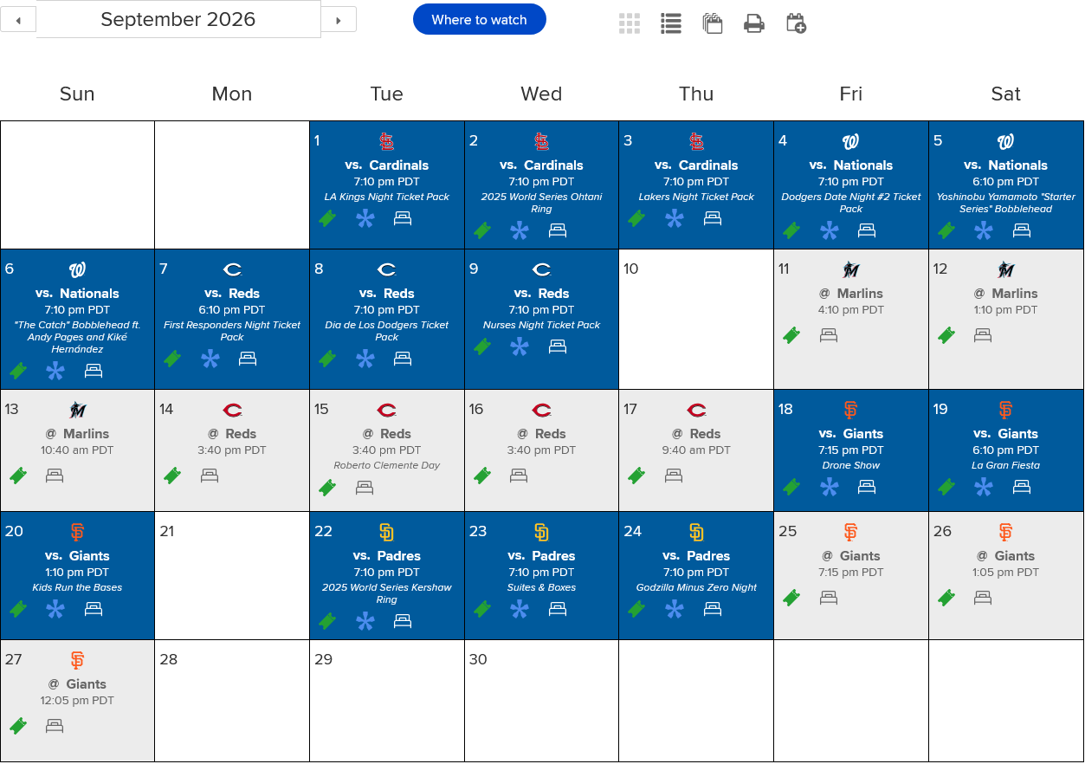This screenshot has width=1085, height=764.
Task: Click promotions asterisk on September 22 game
Action: coord(365,622)
